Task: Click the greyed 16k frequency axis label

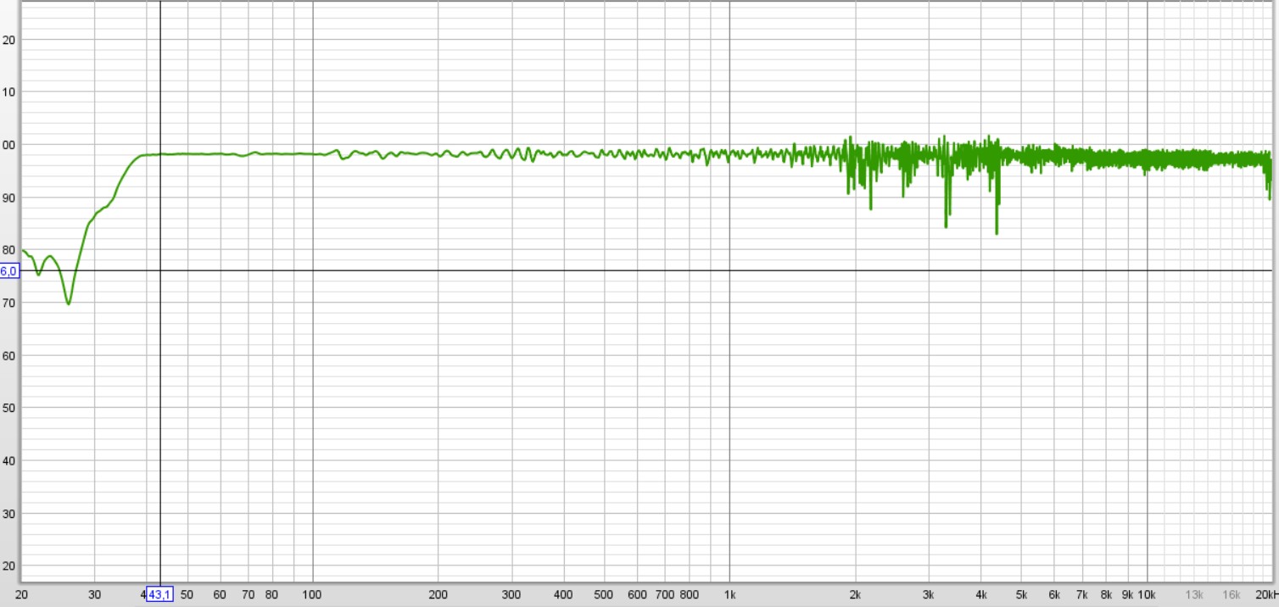Action: pos(1232,595)
